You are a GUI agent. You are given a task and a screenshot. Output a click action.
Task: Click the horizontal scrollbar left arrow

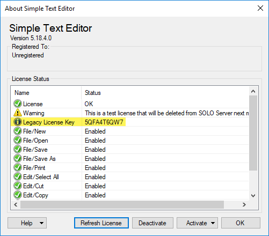pos(16,204)
